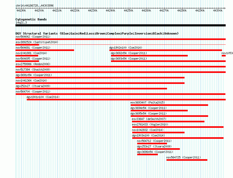Select the dgv3692n54 red loss bar

pos(149,56)
